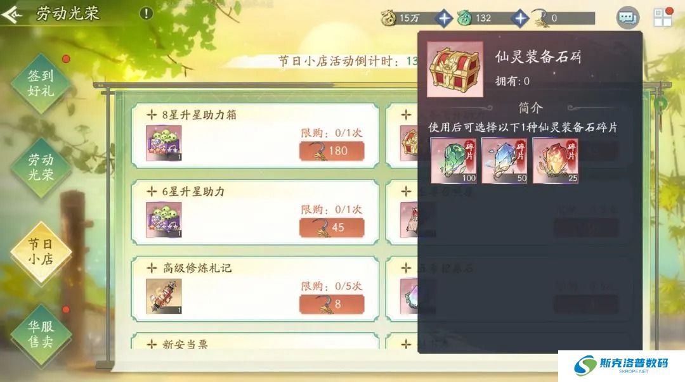Open the grid menu icon at top right
Image resolution: width=685 pixels, height=382 pixels.
pos(662,18)
